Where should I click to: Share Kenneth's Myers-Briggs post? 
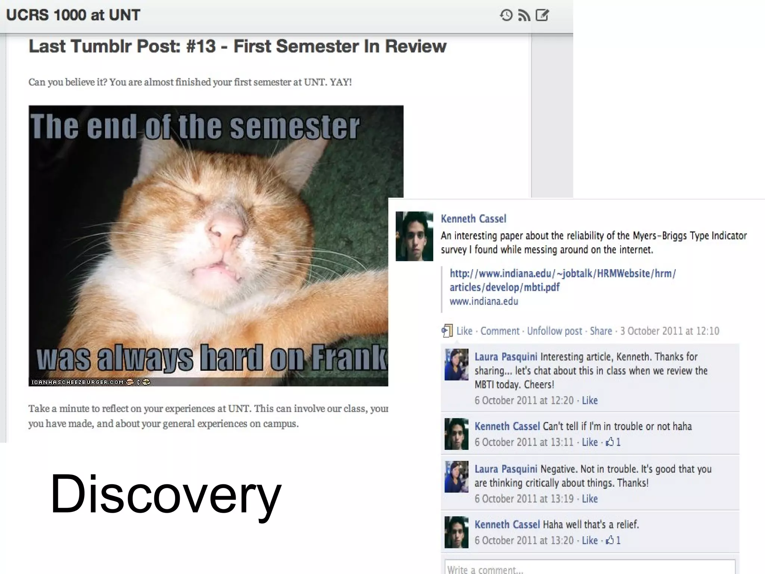[x=601, y=331]
